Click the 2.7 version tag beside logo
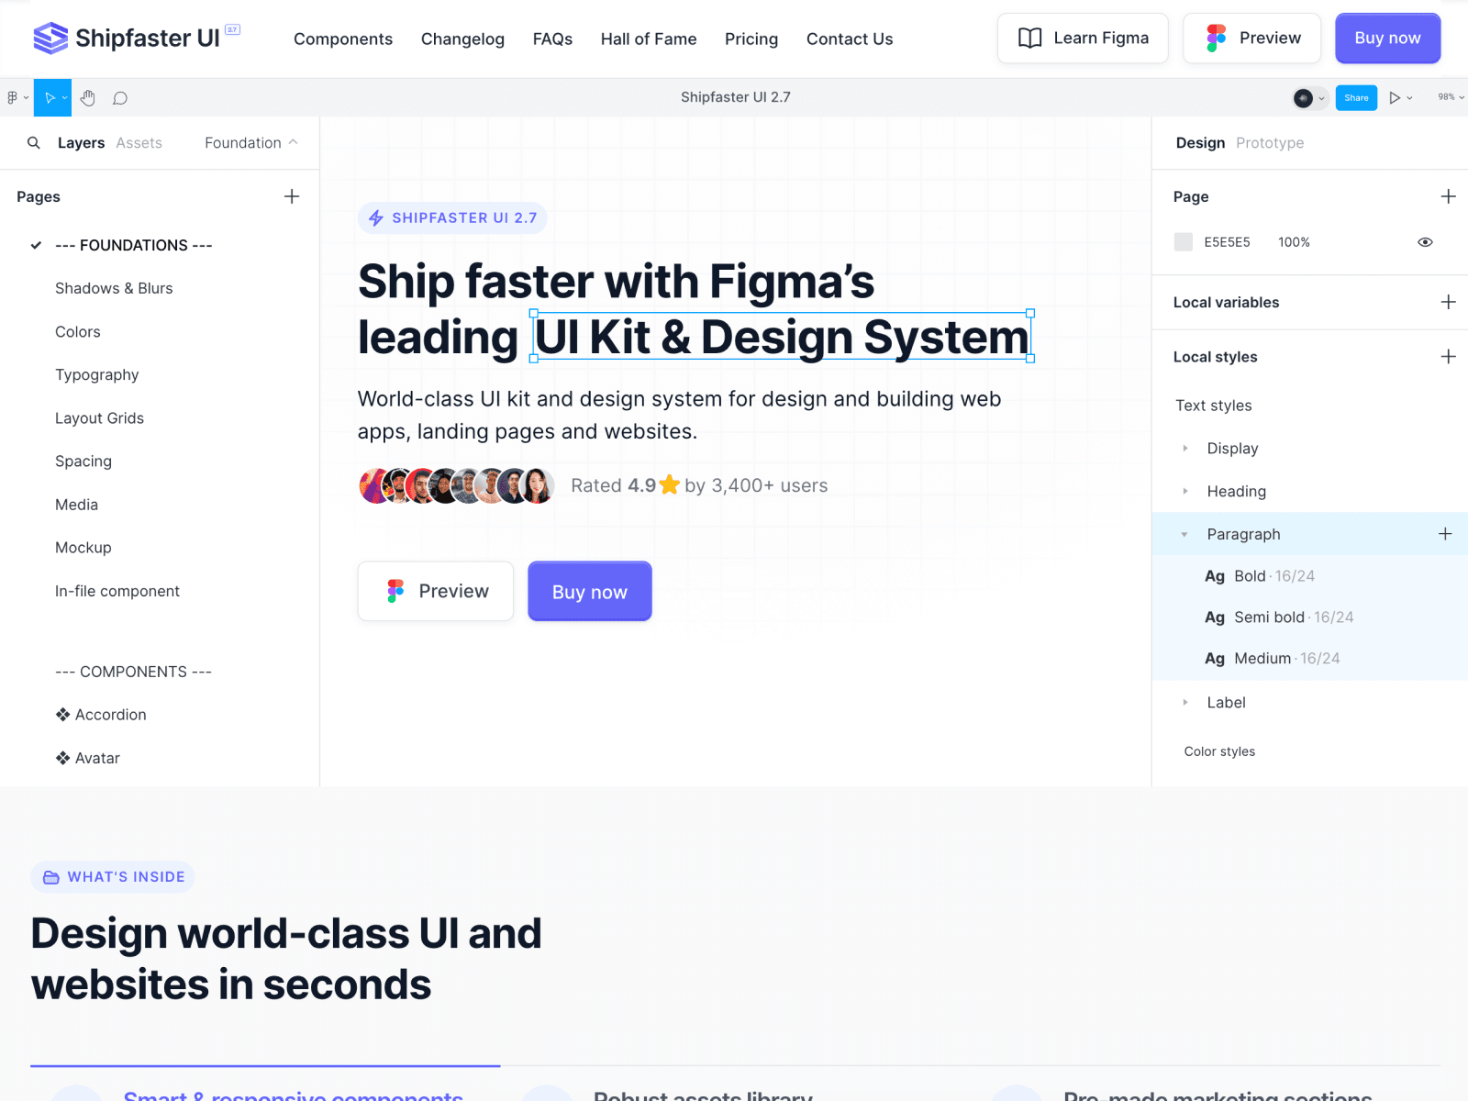The height and width of the screenshot is (1101, 1468). pos(233,29)
